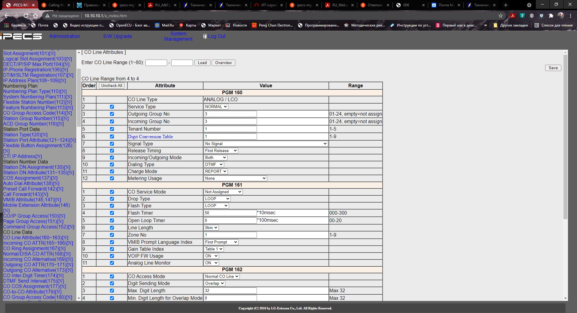The image size is (577, 313).
Task: Open Station Type(120) in sidebar
Action: 25,135
